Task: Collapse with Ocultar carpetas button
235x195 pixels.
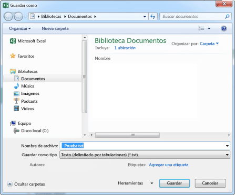Action: coord(26,184)
